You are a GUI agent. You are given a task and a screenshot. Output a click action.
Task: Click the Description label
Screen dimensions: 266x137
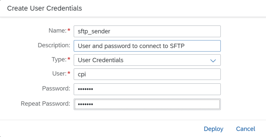pyautogui.click(x=54, y=45)
